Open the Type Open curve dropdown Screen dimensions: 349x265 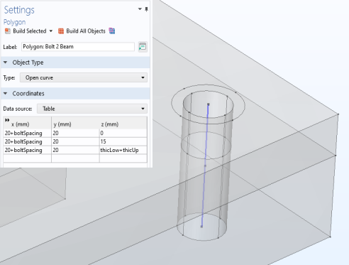click(x=84, y=77)
